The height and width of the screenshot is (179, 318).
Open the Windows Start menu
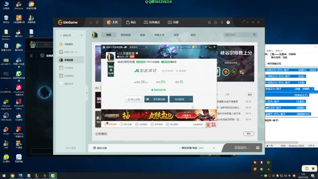click(4, 175)
